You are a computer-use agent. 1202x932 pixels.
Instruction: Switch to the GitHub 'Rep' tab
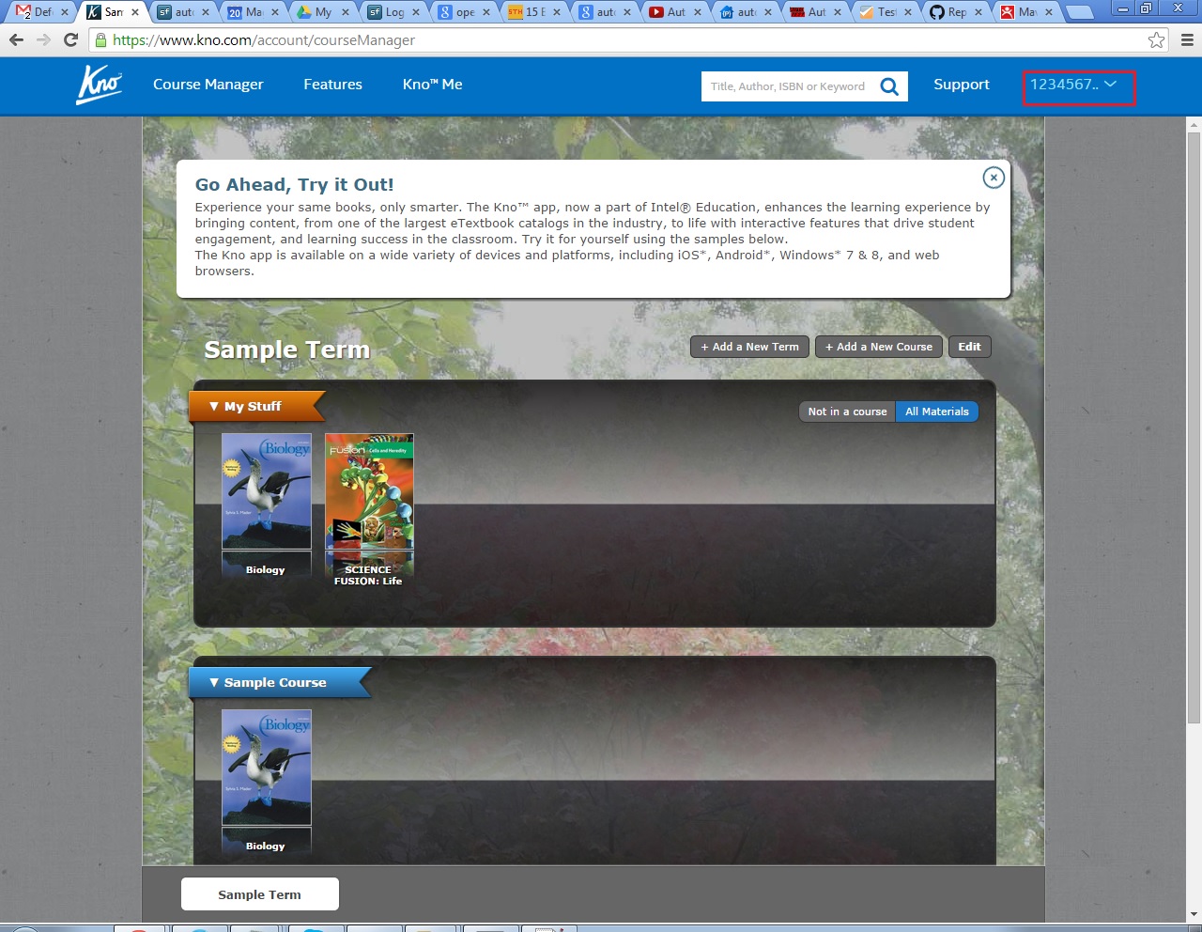[x=955, y=12]
